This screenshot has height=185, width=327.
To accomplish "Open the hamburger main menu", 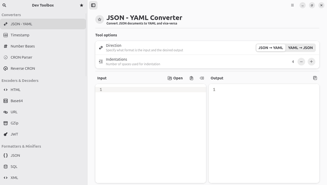I will click(x=293, y=5).
